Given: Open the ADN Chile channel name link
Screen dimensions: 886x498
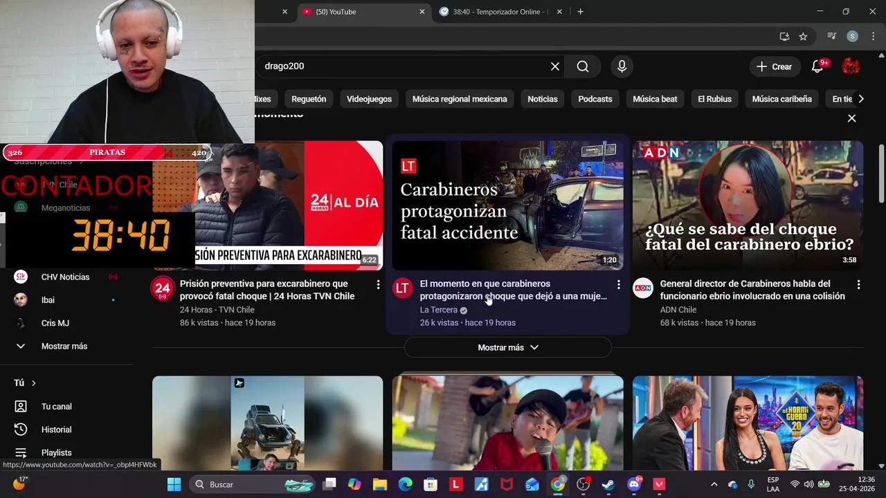Looking at the screenshot, I should [678, 310].
